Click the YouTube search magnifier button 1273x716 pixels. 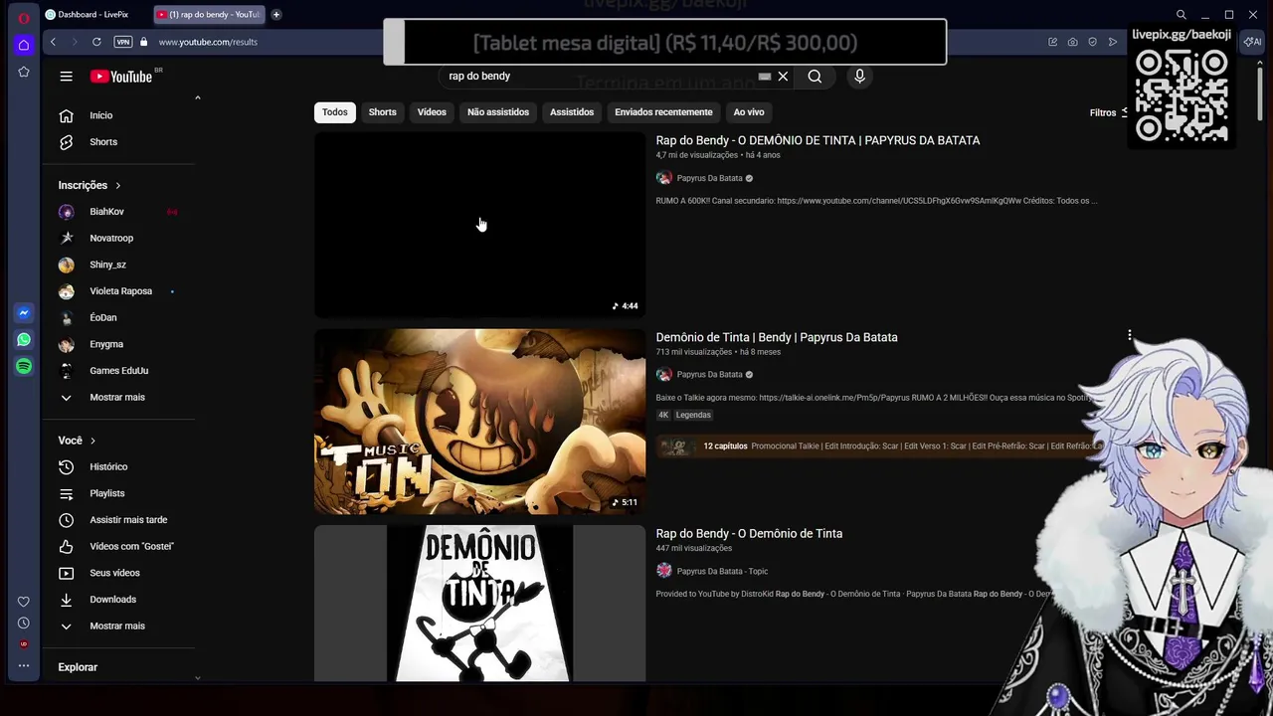(815, 77)
